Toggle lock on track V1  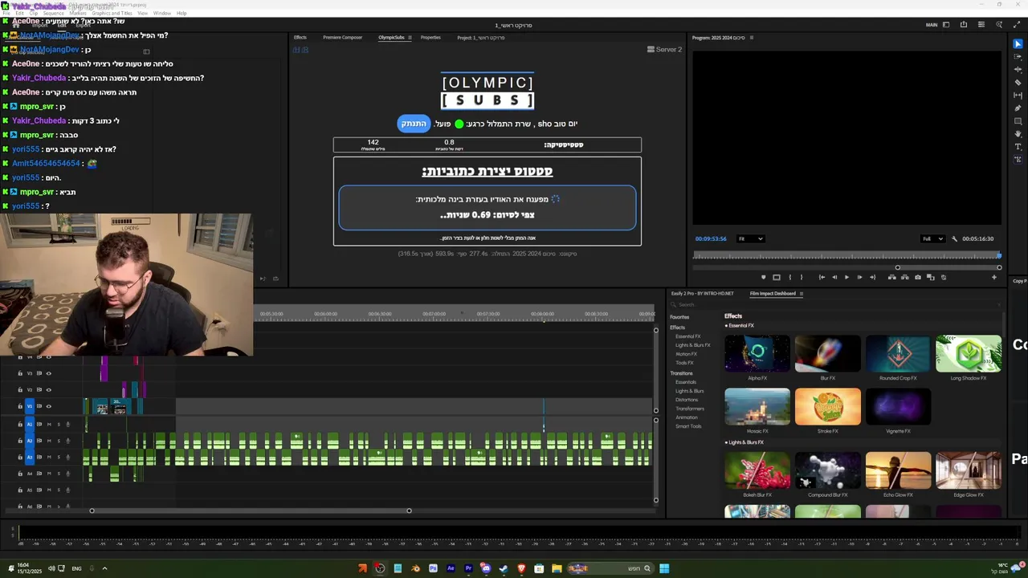pyautogui.click(x=20, y=406)
